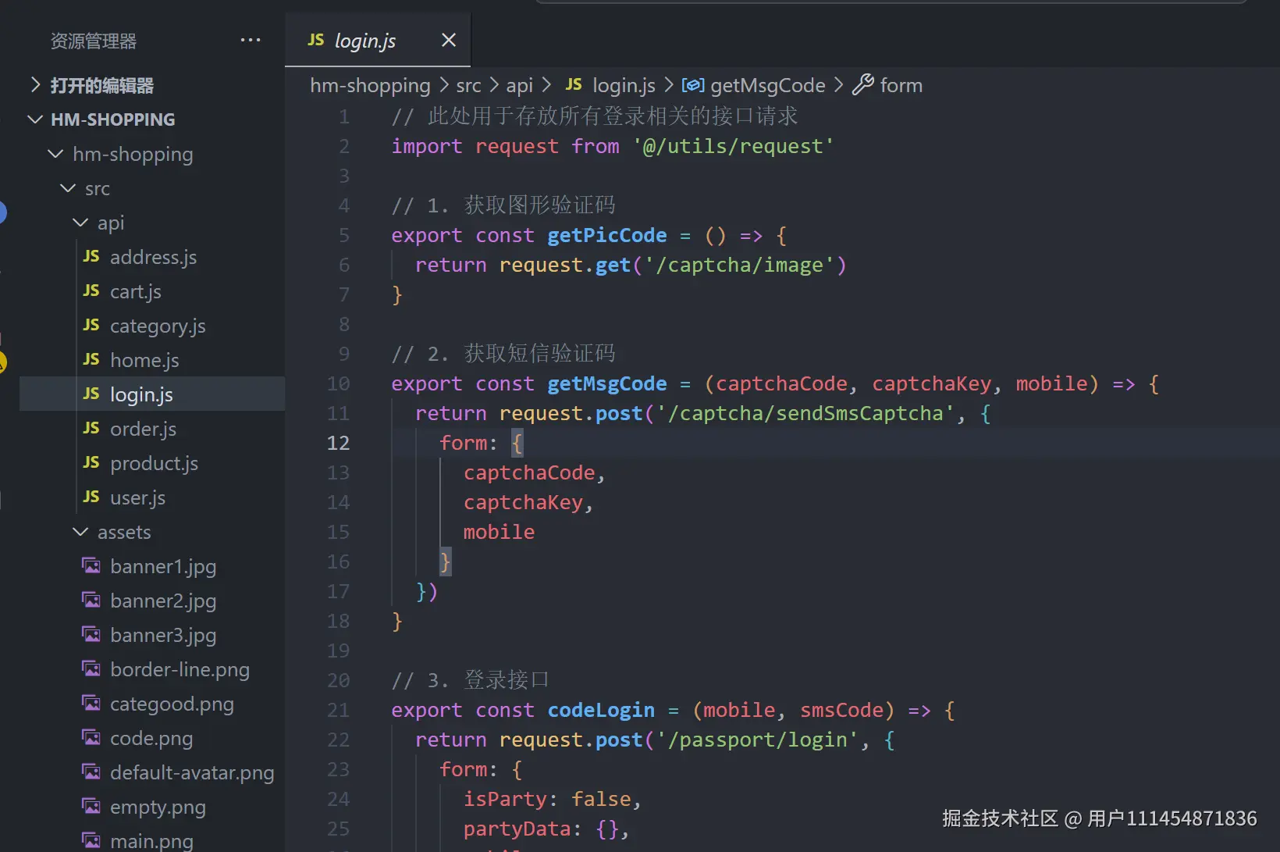Click the form breadcrumb segment
Screen dimensions: 1280x852
click(x=901, y=85)
